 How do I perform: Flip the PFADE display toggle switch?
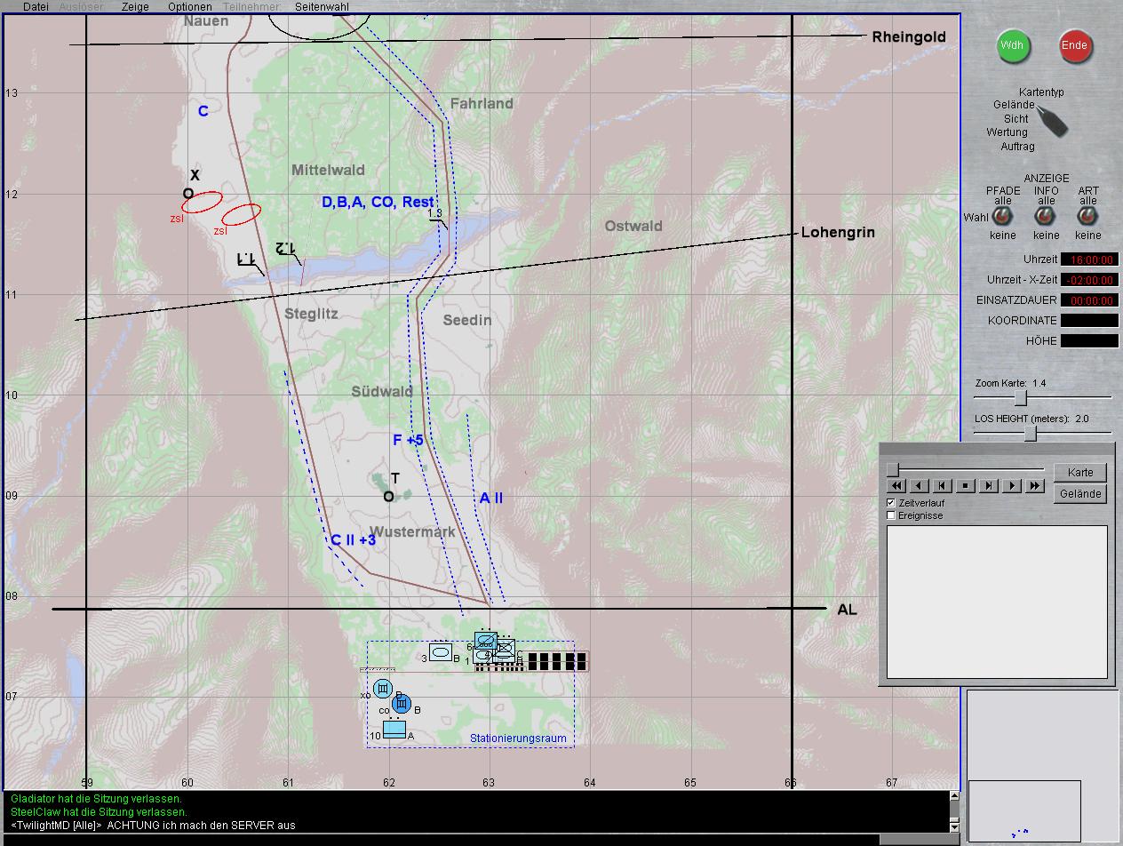pos(1002,216)
